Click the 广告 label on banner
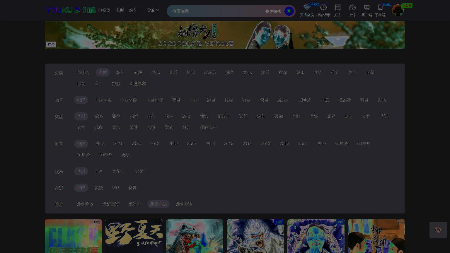 (51, 45)
